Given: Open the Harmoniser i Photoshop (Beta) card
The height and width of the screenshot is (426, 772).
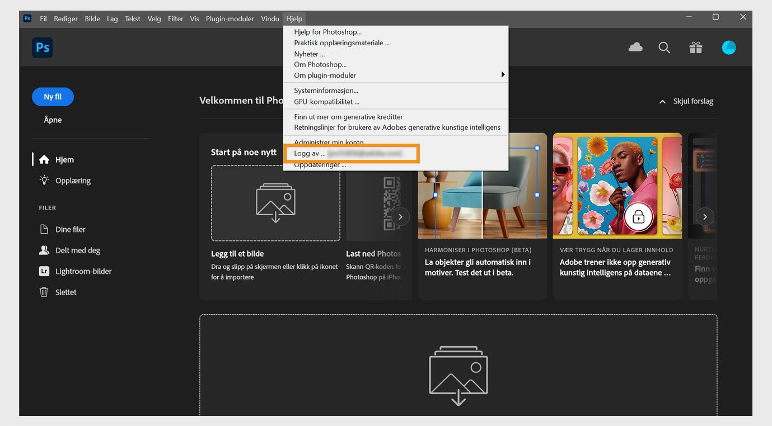Looking at the screenshot, I should coord(482,216).
